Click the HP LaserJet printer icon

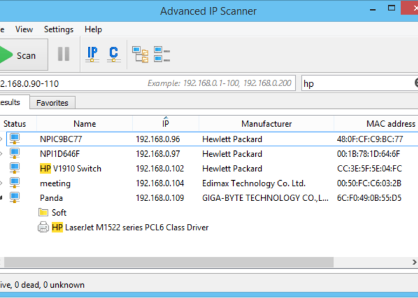coord(43,227)
